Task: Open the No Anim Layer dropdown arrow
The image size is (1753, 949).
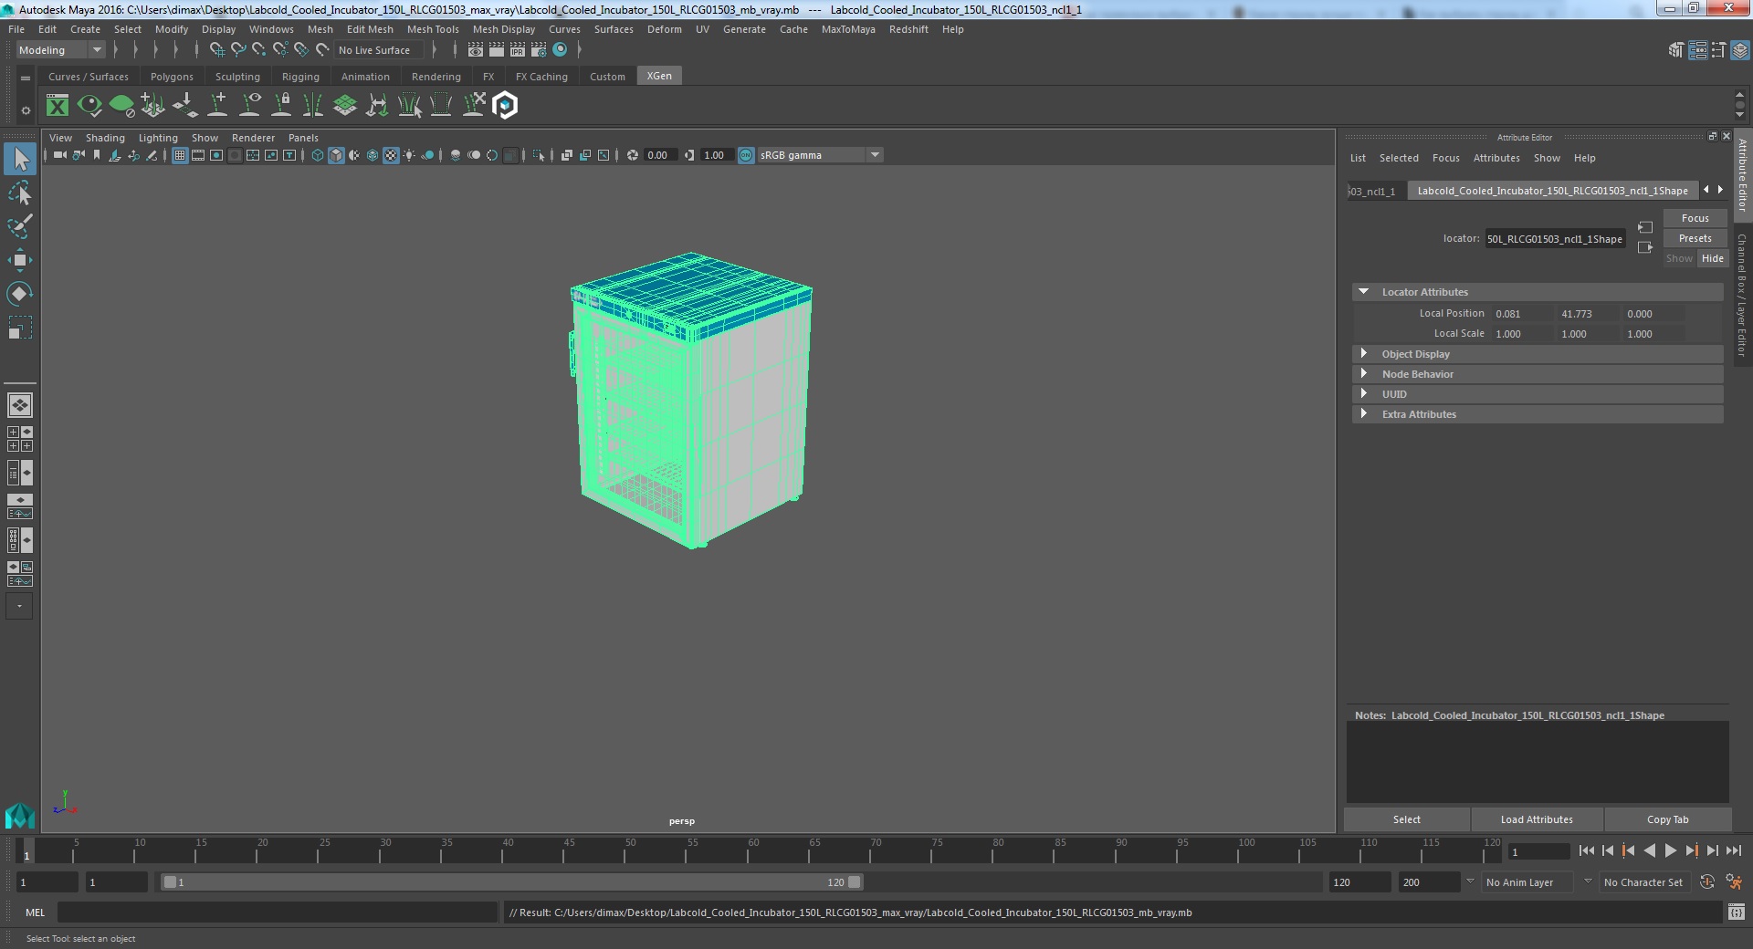Action: click(1470, 881)
